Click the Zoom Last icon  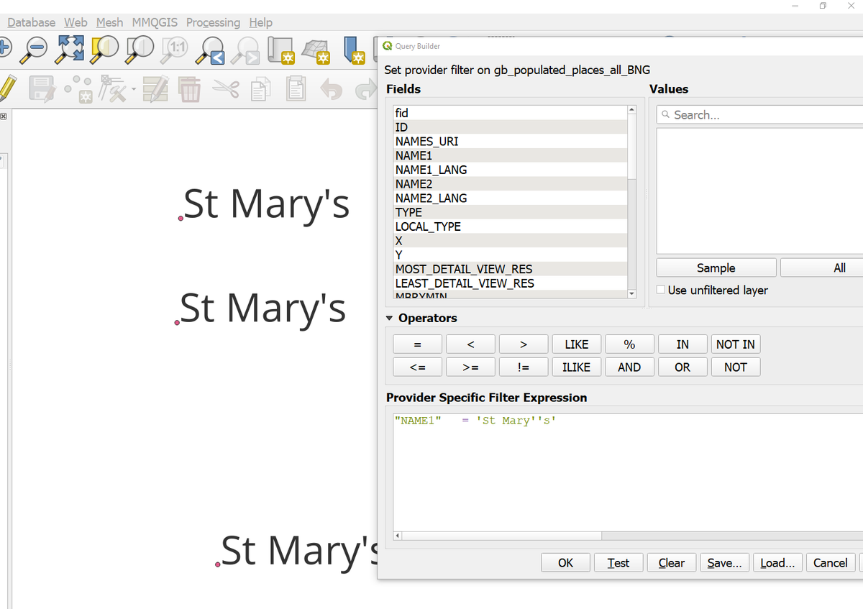[210, 51]
